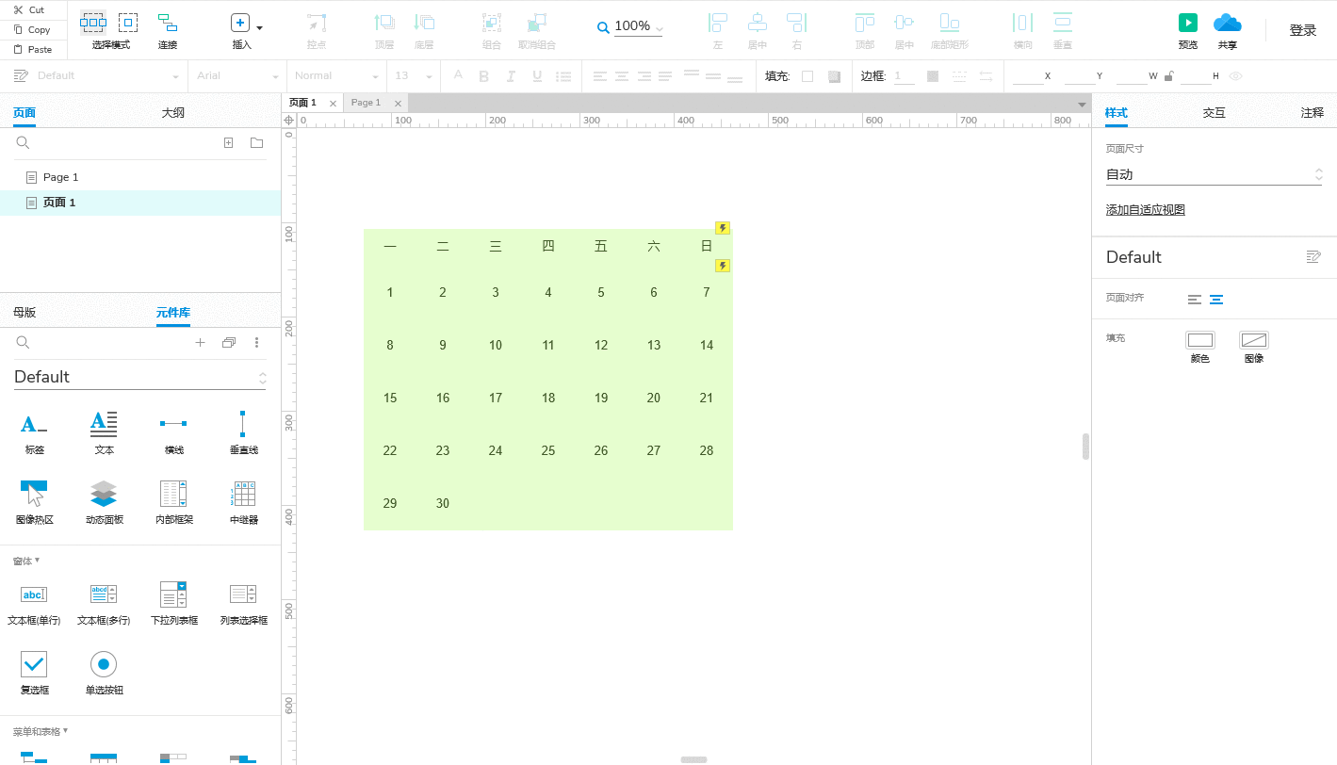Toggle underline text formatting
The height and width of the screenshot is (765, 1337).
coord(537,76)
